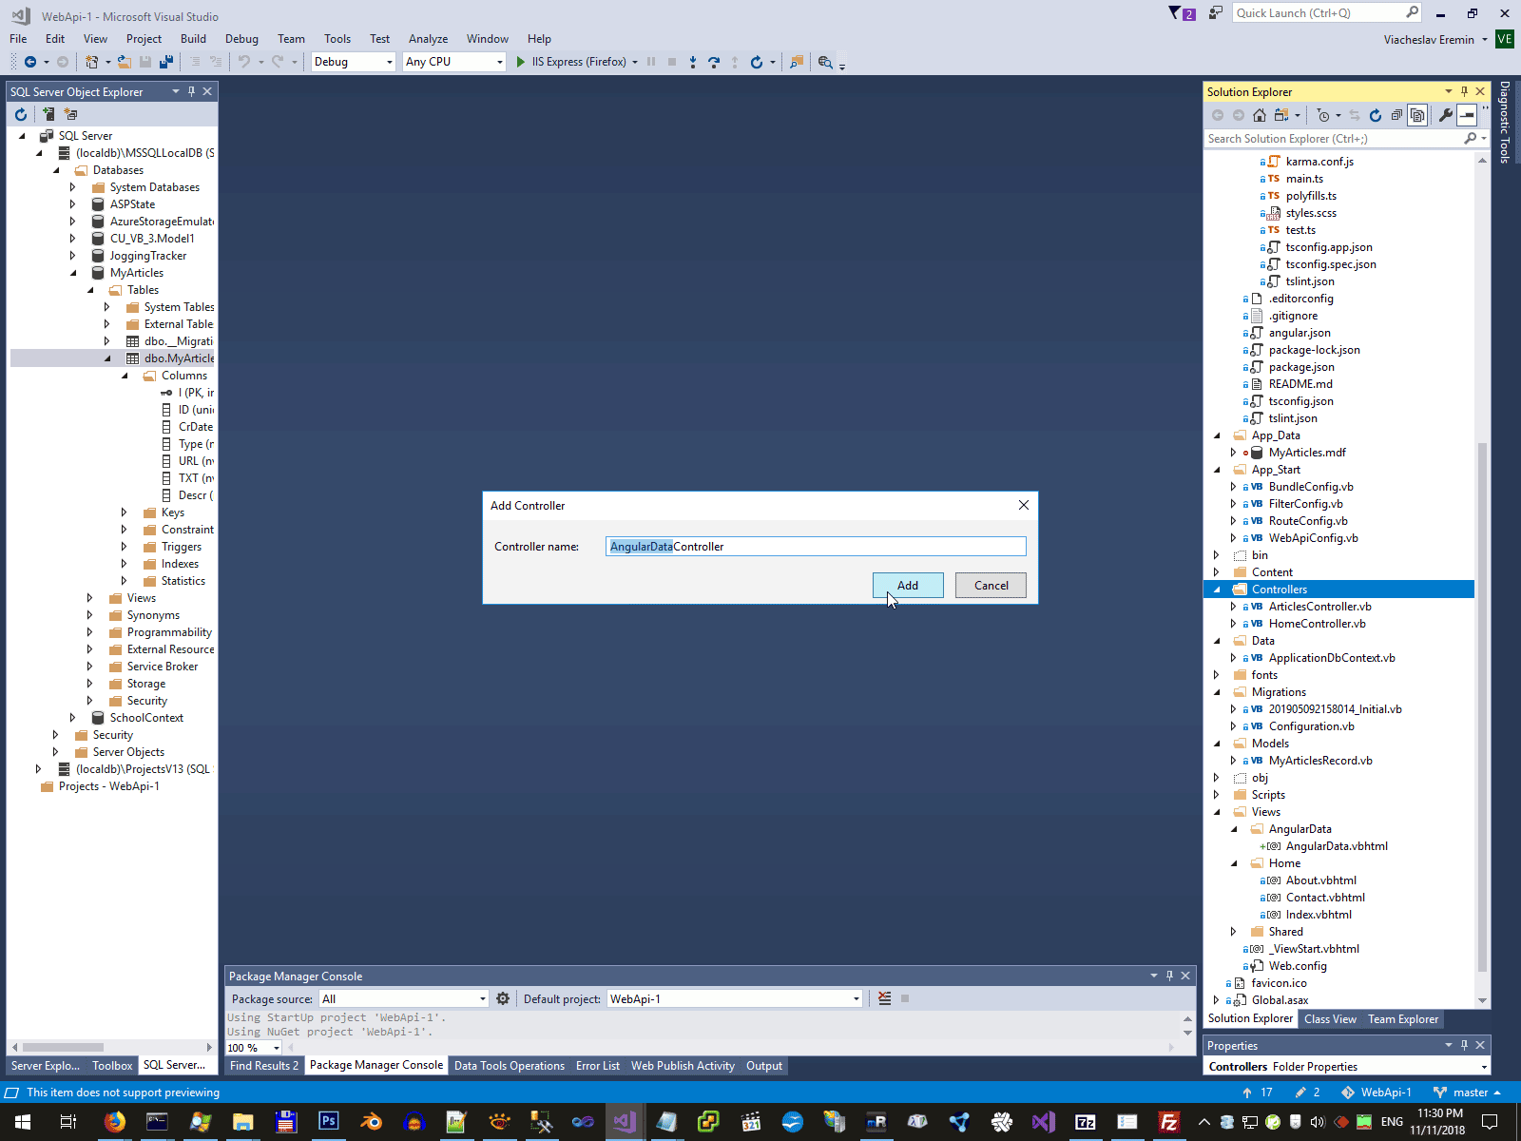
Task: Open the 100 % zoom dropdown
Action: [254, 1048]
